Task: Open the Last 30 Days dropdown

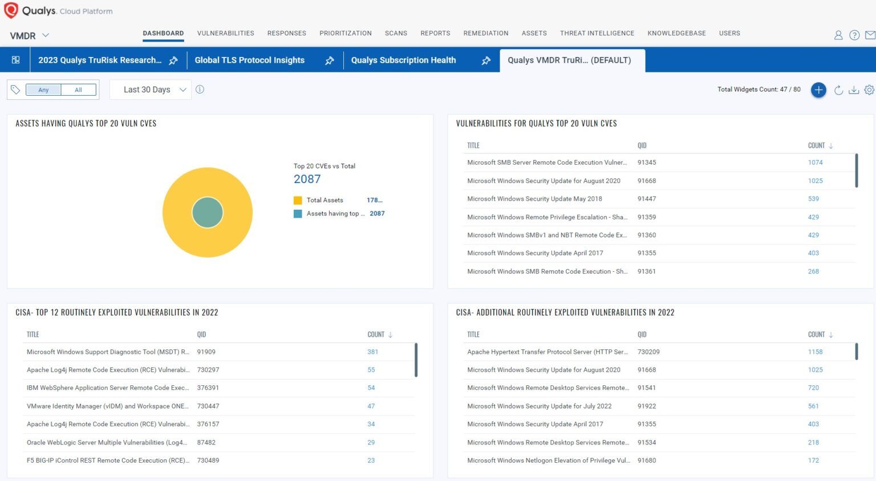Action: (150, 89)
